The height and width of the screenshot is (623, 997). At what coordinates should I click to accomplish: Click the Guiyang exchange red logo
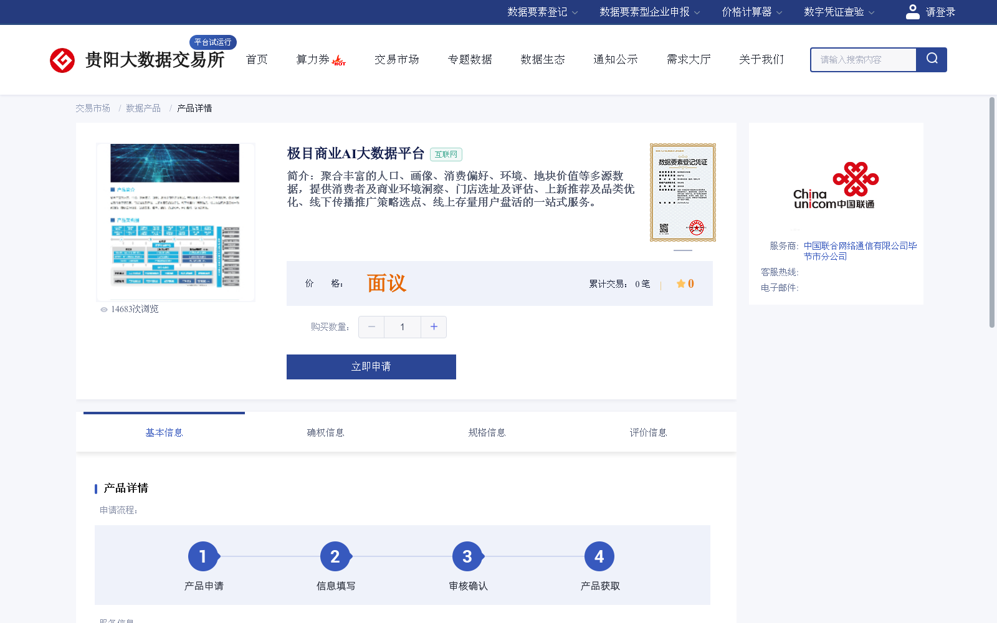[x=62, y=60]
